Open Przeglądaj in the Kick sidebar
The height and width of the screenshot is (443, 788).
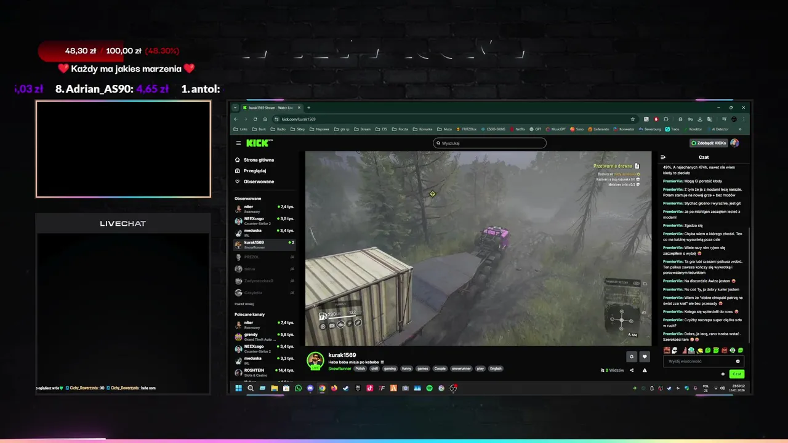[251, 170]
